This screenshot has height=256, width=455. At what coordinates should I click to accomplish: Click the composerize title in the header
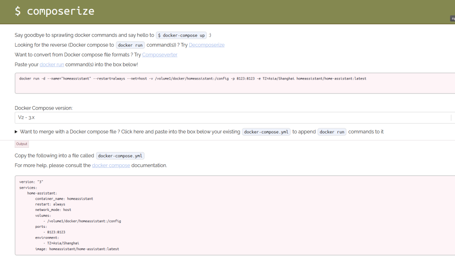[x=55, y=11]
